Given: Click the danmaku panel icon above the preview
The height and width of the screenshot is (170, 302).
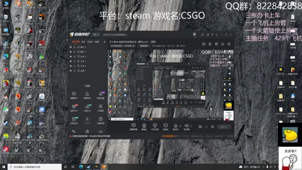Looking at the screenshot, I should [x=204, y=44].
